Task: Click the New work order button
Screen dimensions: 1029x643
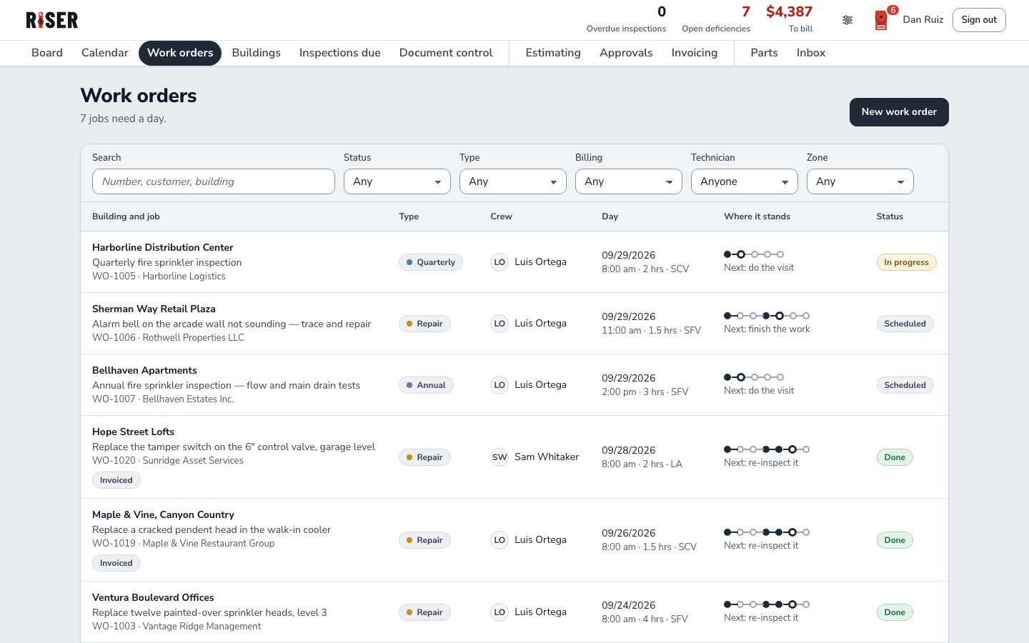Action: (x=899, y=112)
